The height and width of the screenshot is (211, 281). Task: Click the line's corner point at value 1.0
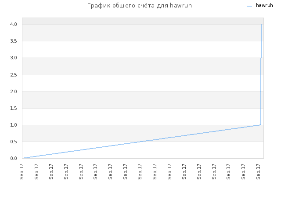(261, 125)
